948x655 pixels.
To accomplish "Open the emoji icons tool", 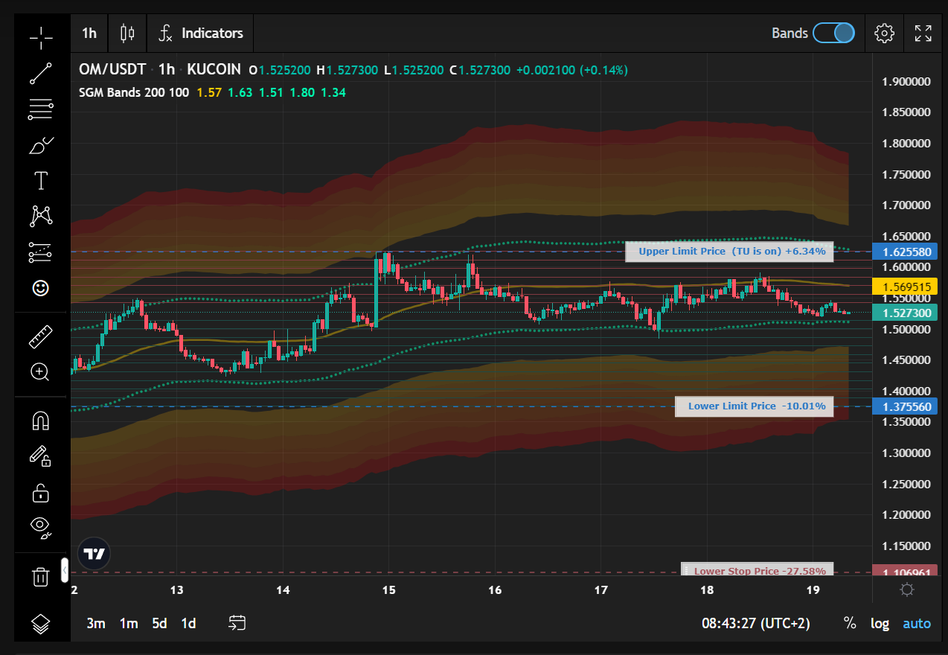I will tap(41, 288).
